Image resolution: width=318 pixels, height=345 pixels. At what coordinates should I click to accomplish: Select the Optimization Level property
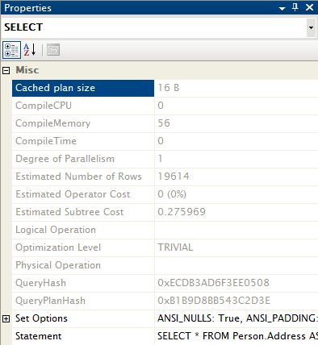tap(83, 247)
